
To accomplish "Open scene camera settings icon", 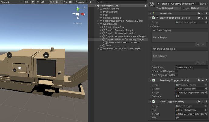I will pyautogui.click(x=70, y=2).
